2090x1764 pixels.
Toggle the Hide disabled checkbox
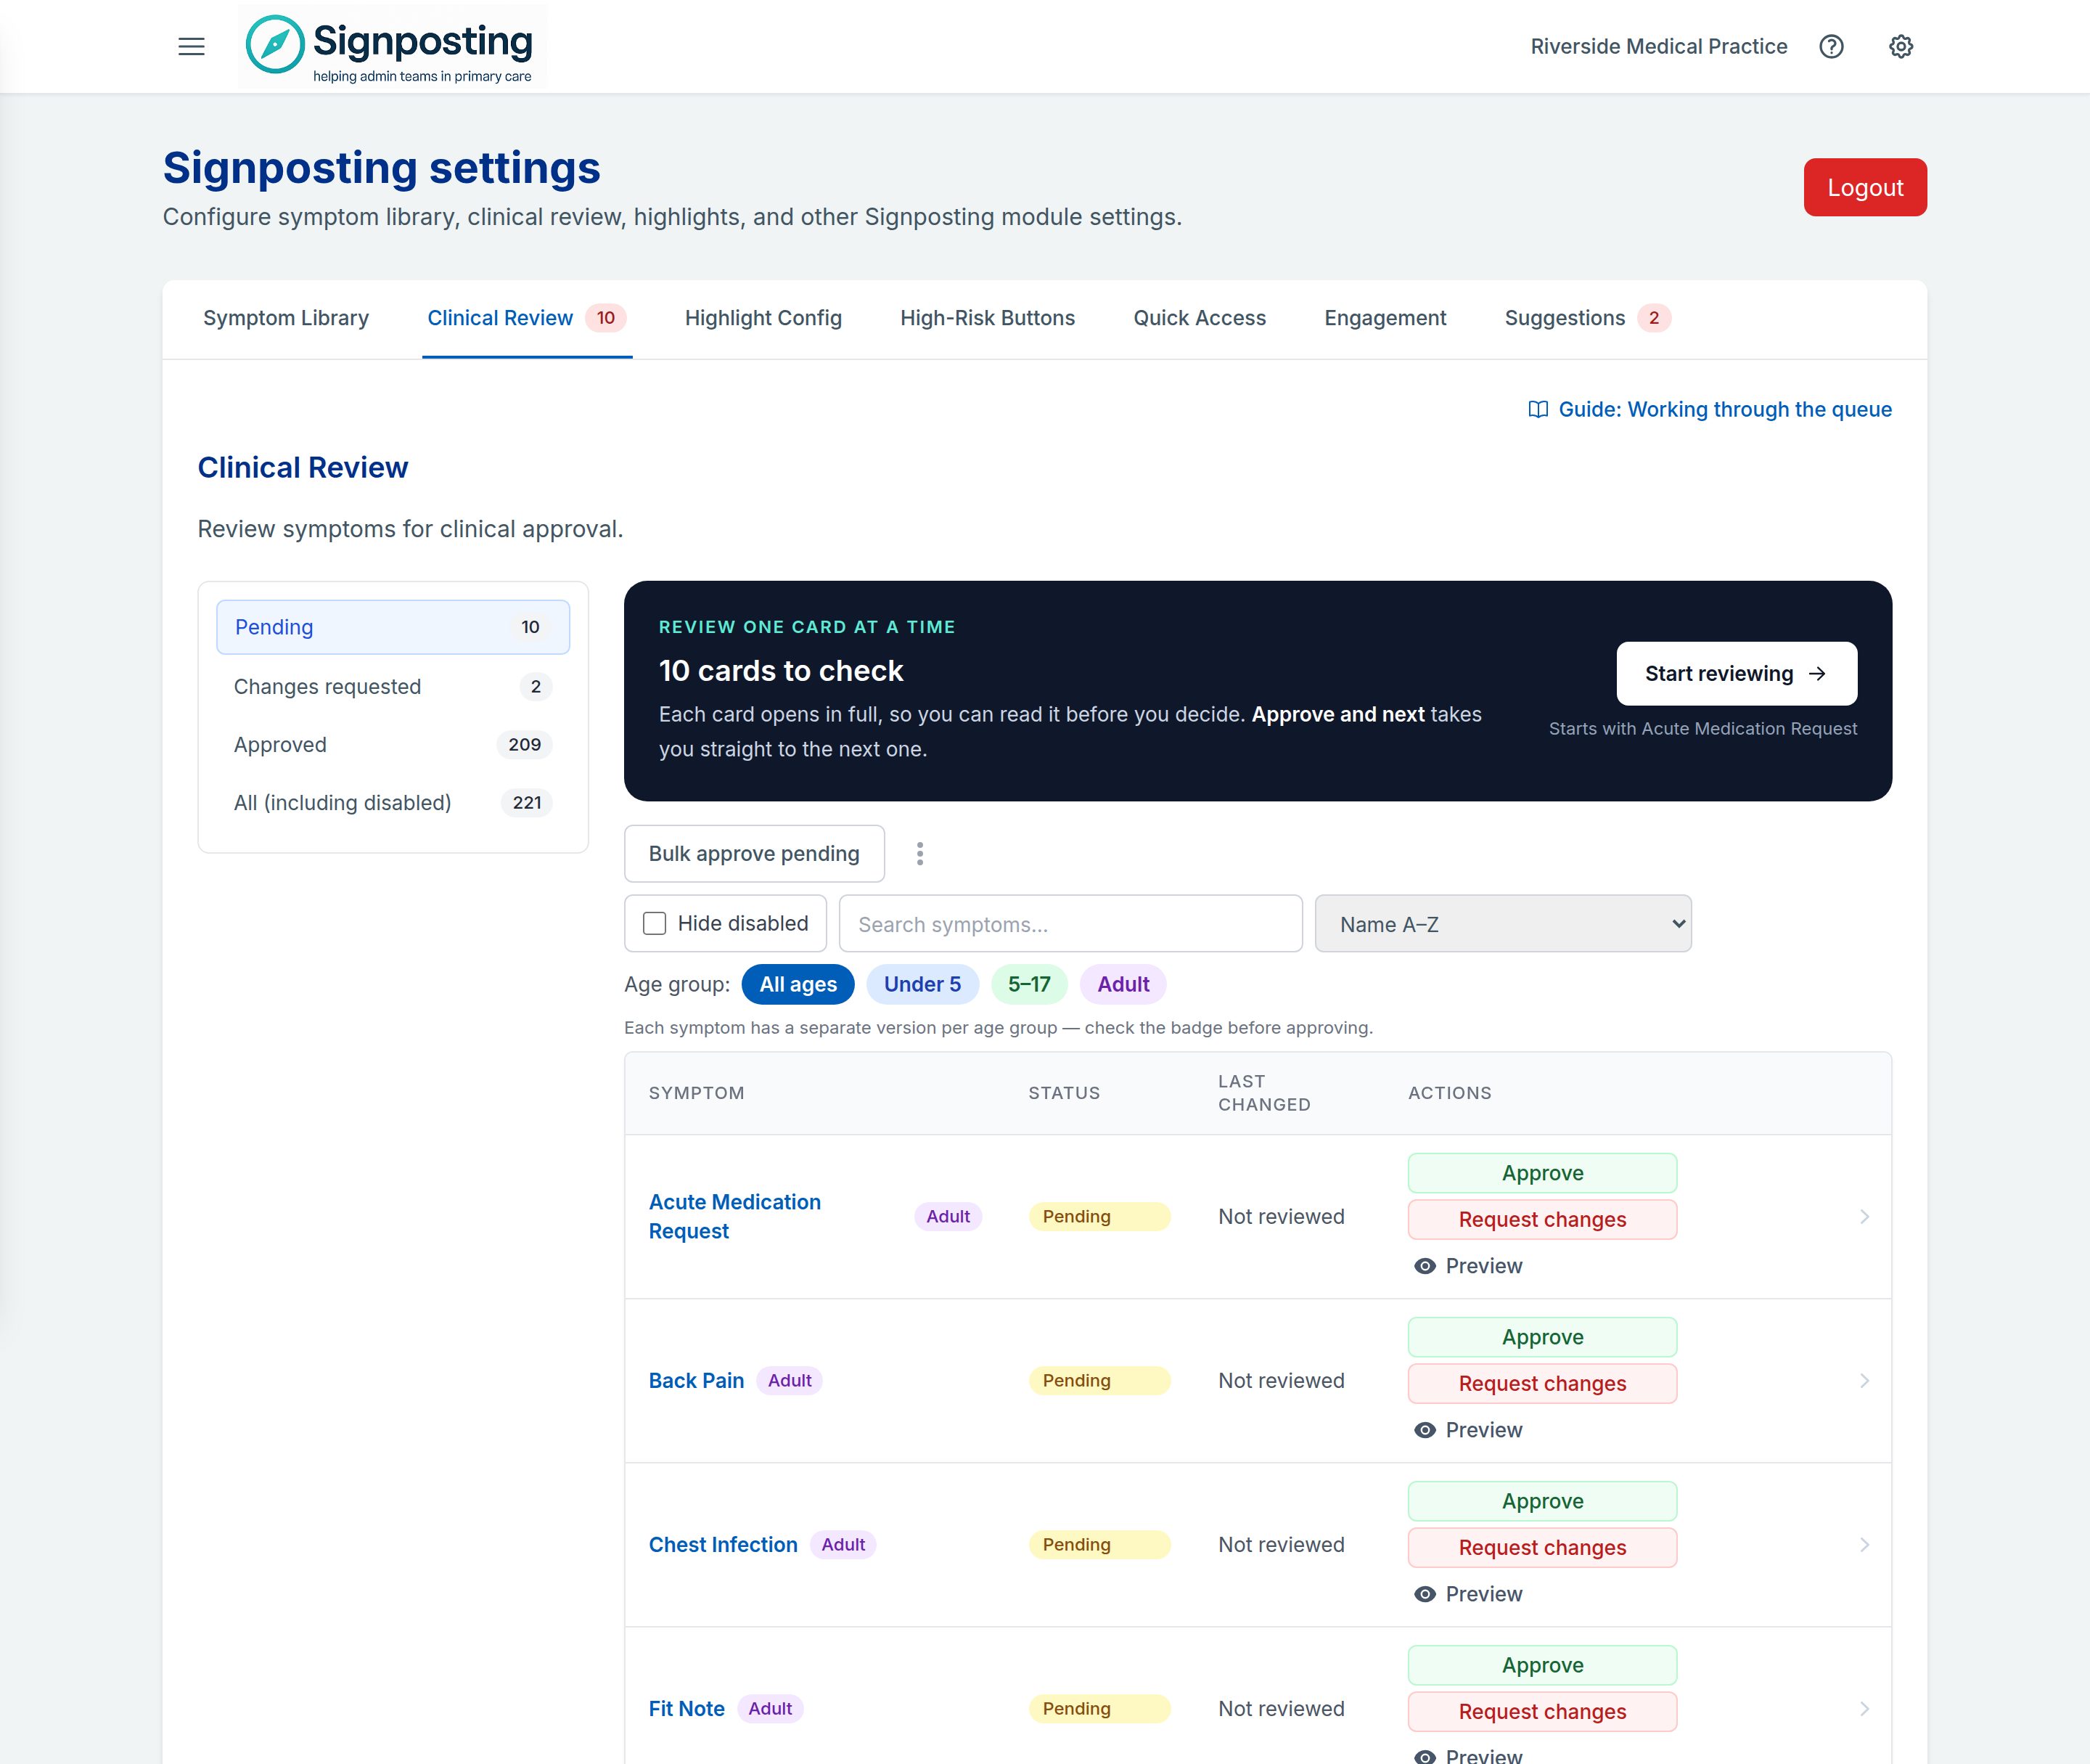655,923
